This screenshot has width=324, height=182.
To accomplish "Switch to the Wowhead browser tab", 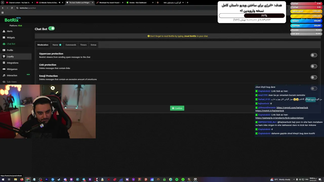I will point(110,3).
